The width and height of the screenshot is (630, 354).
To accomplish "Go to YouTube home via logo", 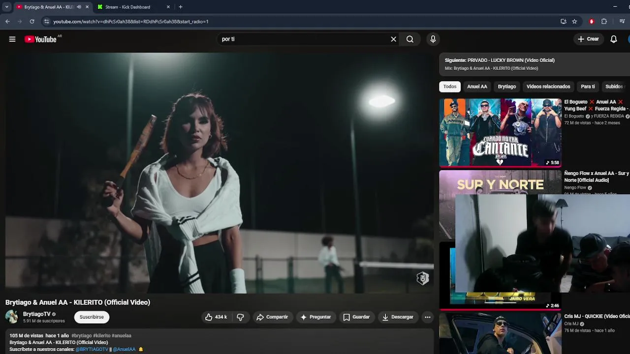I will tap(41, 39).
